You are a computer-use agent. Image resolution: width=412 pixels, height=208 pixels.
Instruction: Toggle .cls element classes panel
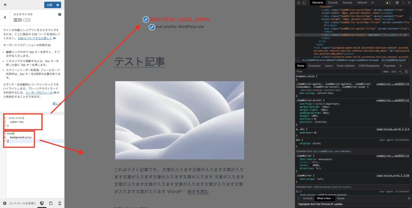pos(393,72)
